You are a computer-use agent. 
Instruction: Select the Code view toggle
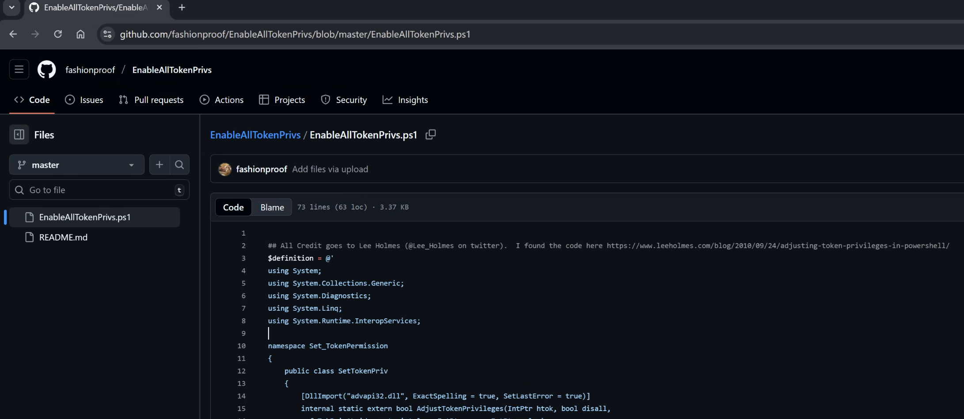coord(233,207)
